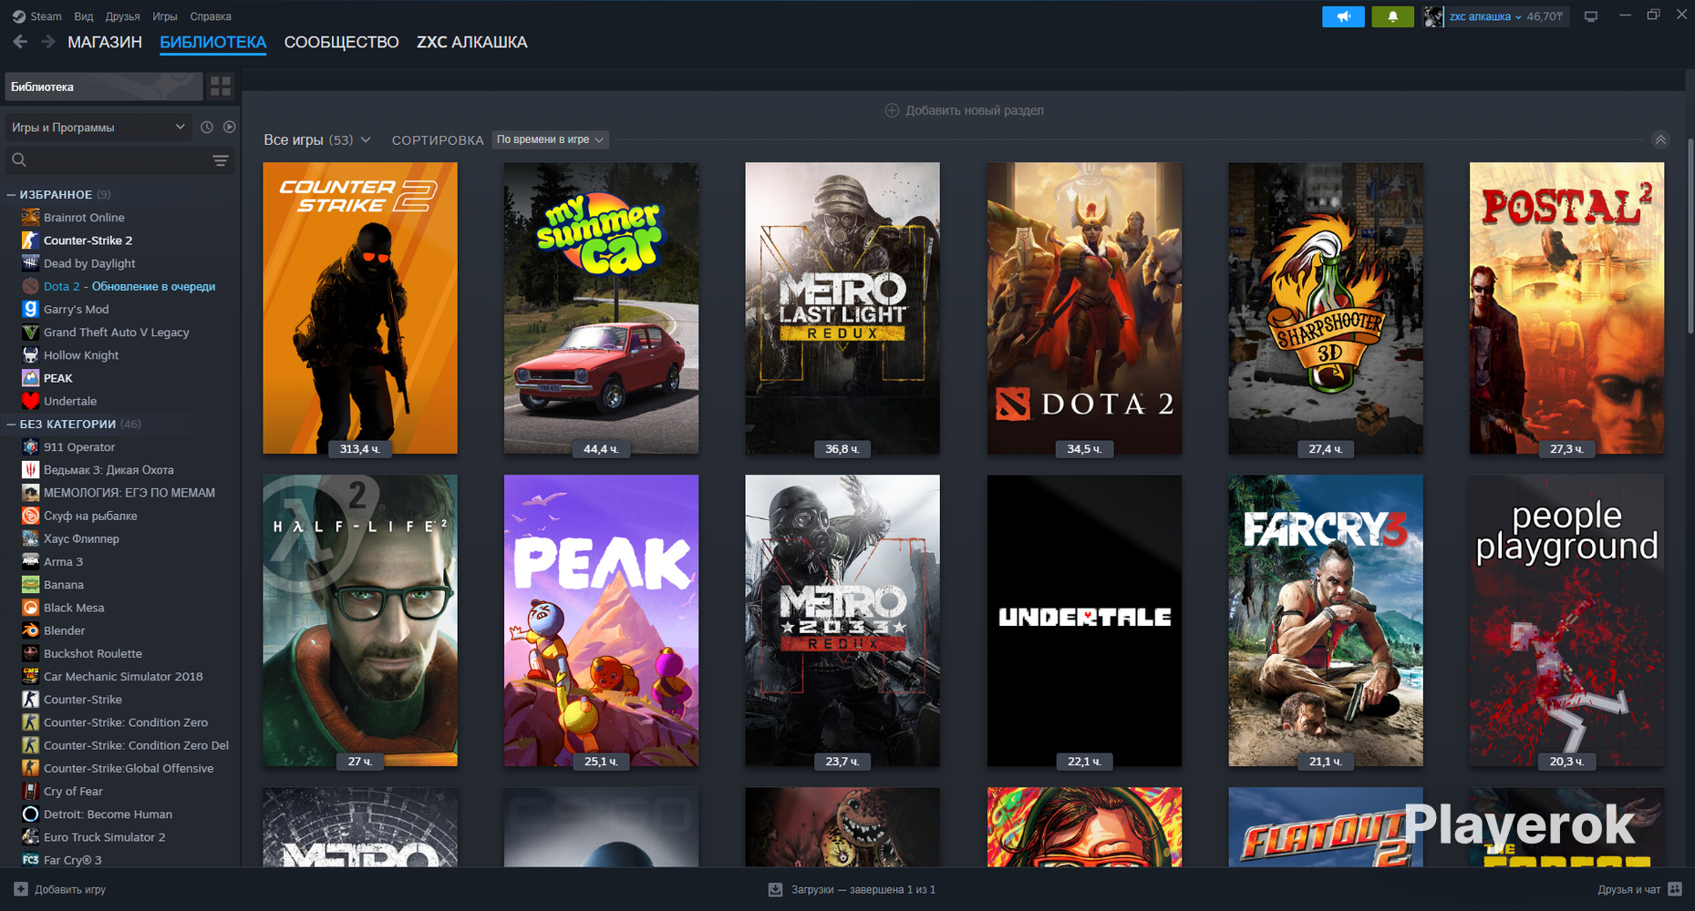Open the Справка menu
1695x911 pixels.
(211, 16)
